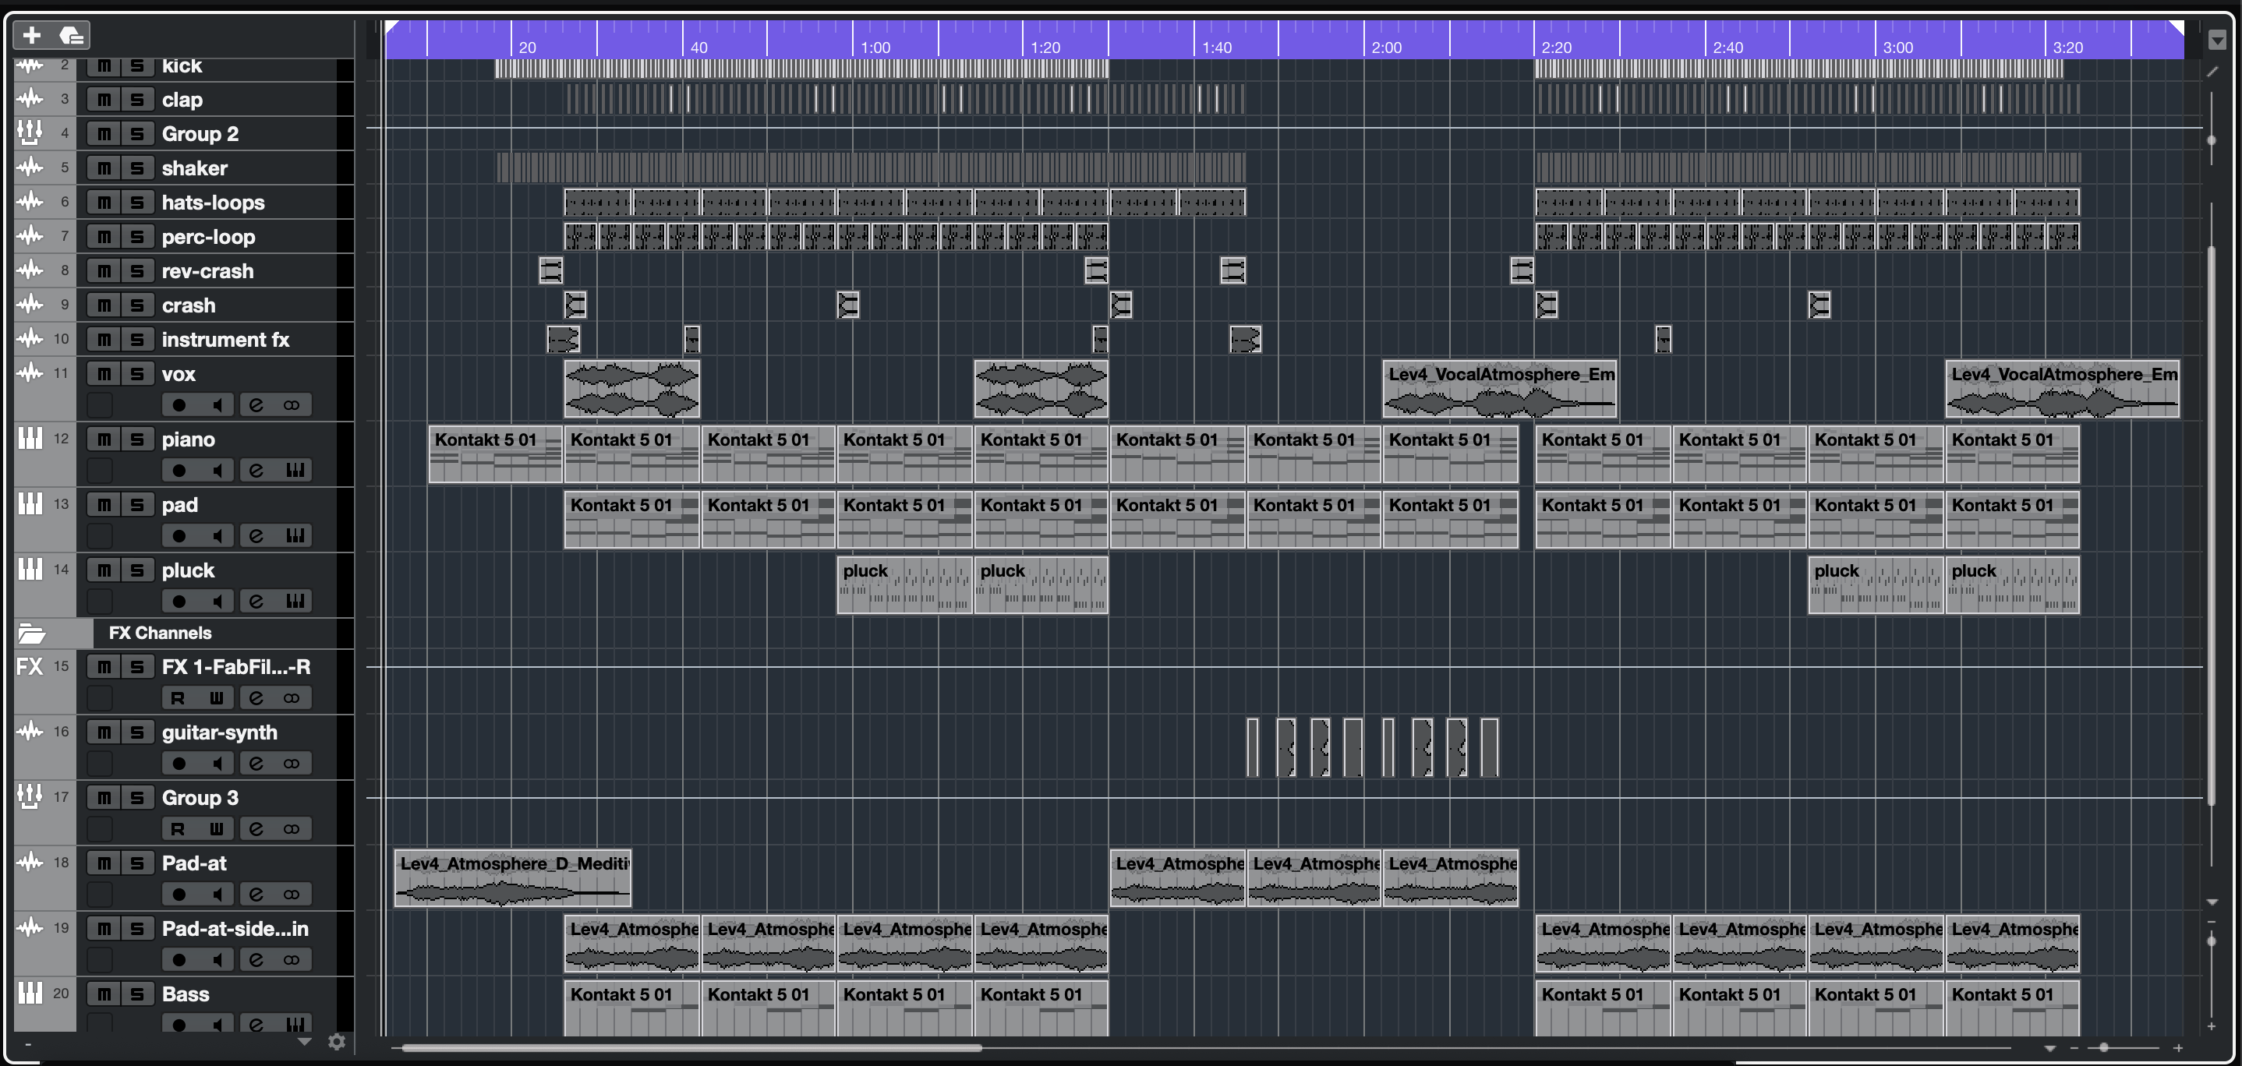Mute the kick track

[104, 65]
